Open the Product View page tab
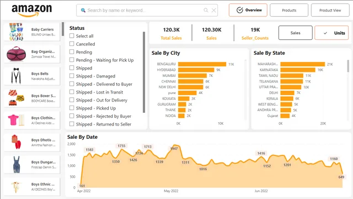Viewport: 353px width, 199px height. (330, 10)
